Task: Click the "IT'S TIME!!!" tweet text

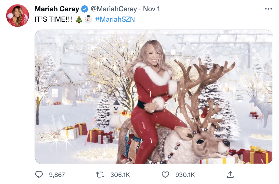Action: 53,19
